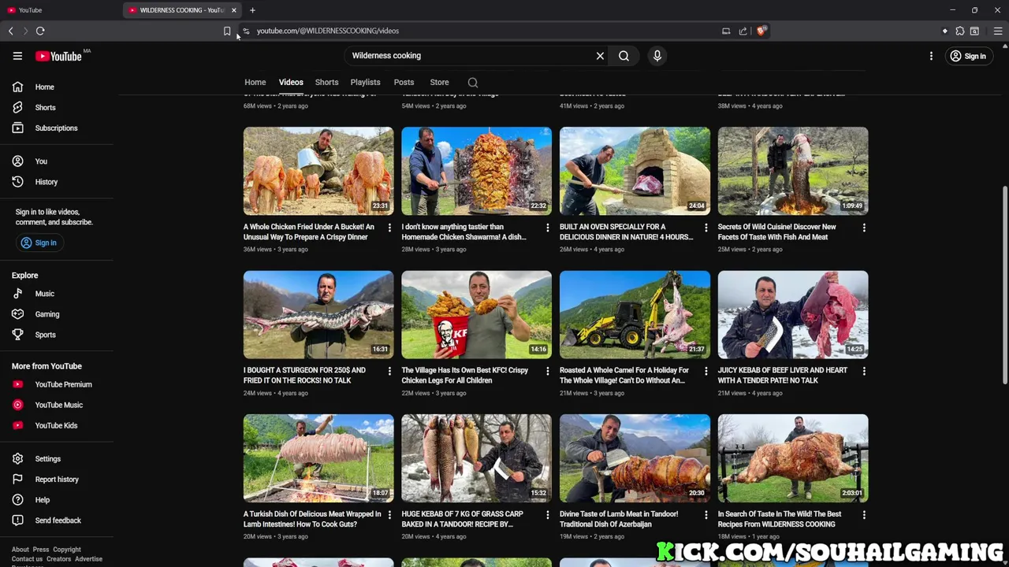
Task: Open the channel Store tab
Action: [439, 83]
